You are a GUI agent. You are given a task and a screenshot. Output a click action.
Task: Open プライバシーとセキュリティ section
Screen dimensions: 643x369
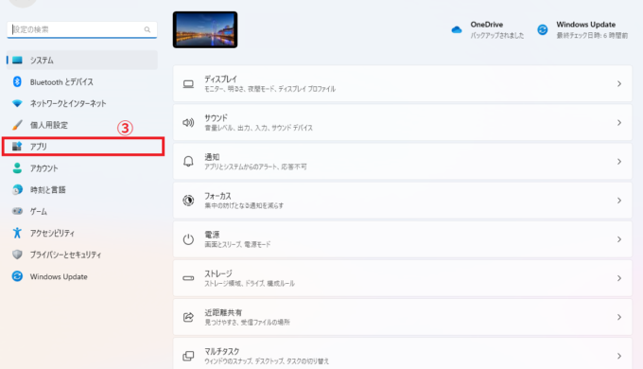coord(82,255)
